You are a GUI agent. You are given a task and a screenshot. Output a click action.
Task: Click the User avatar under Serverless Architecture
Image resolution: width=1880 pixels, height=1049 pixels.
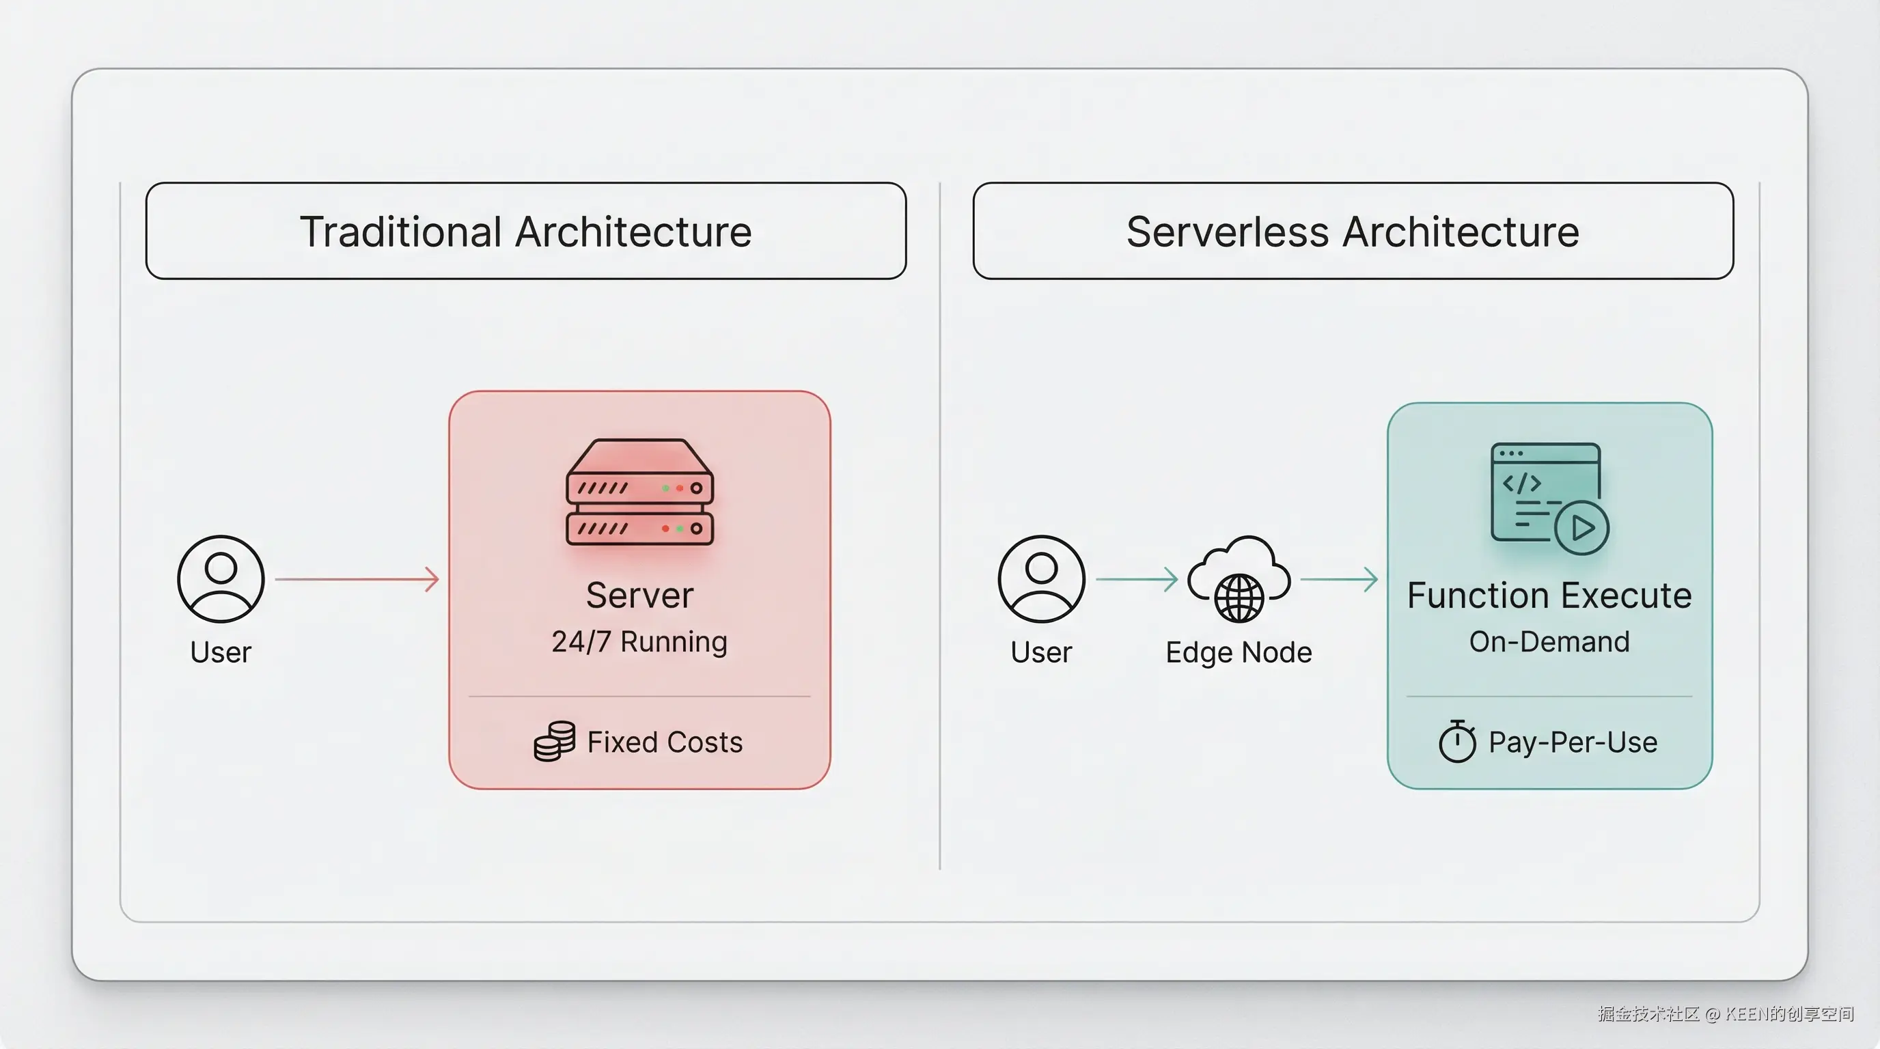point(1040,580)
